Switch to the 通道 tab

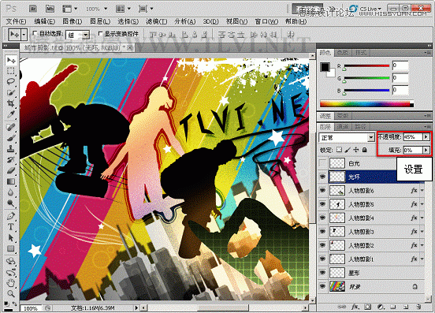(x=342, y=127)
